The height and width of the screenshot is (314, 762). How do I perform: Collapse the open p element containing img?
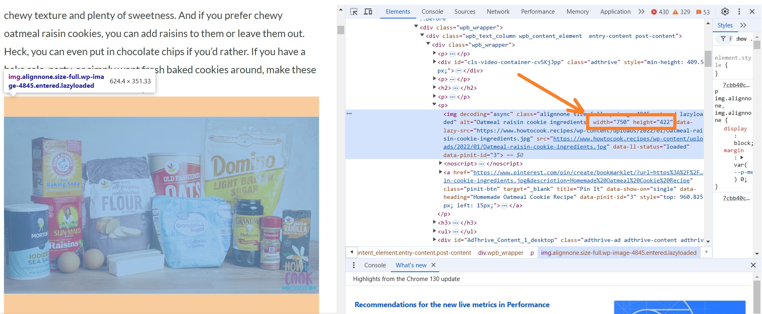(435, 105)
